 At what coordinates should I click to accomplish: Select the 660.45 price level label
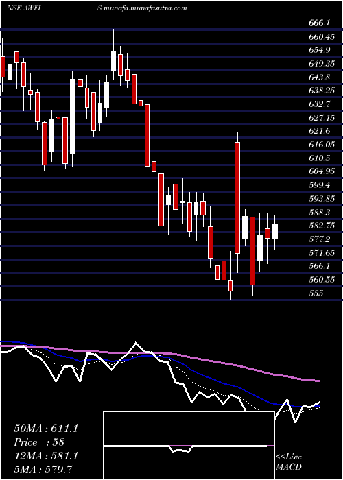point(322,36)
